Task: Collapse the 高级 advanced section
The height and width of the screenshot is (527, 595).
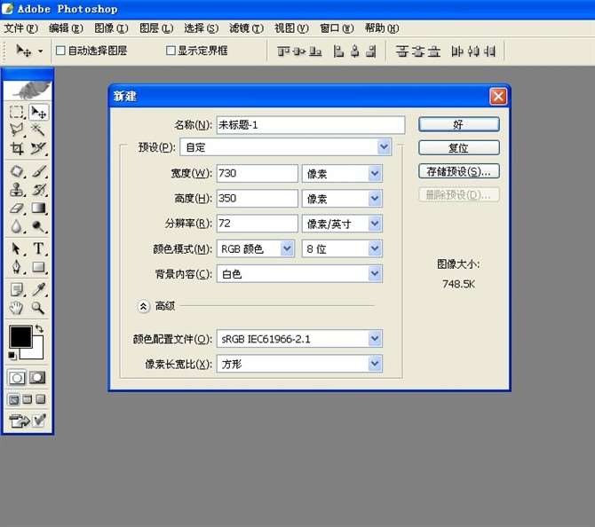Action: pyautogui.click(x=143, y=306)
